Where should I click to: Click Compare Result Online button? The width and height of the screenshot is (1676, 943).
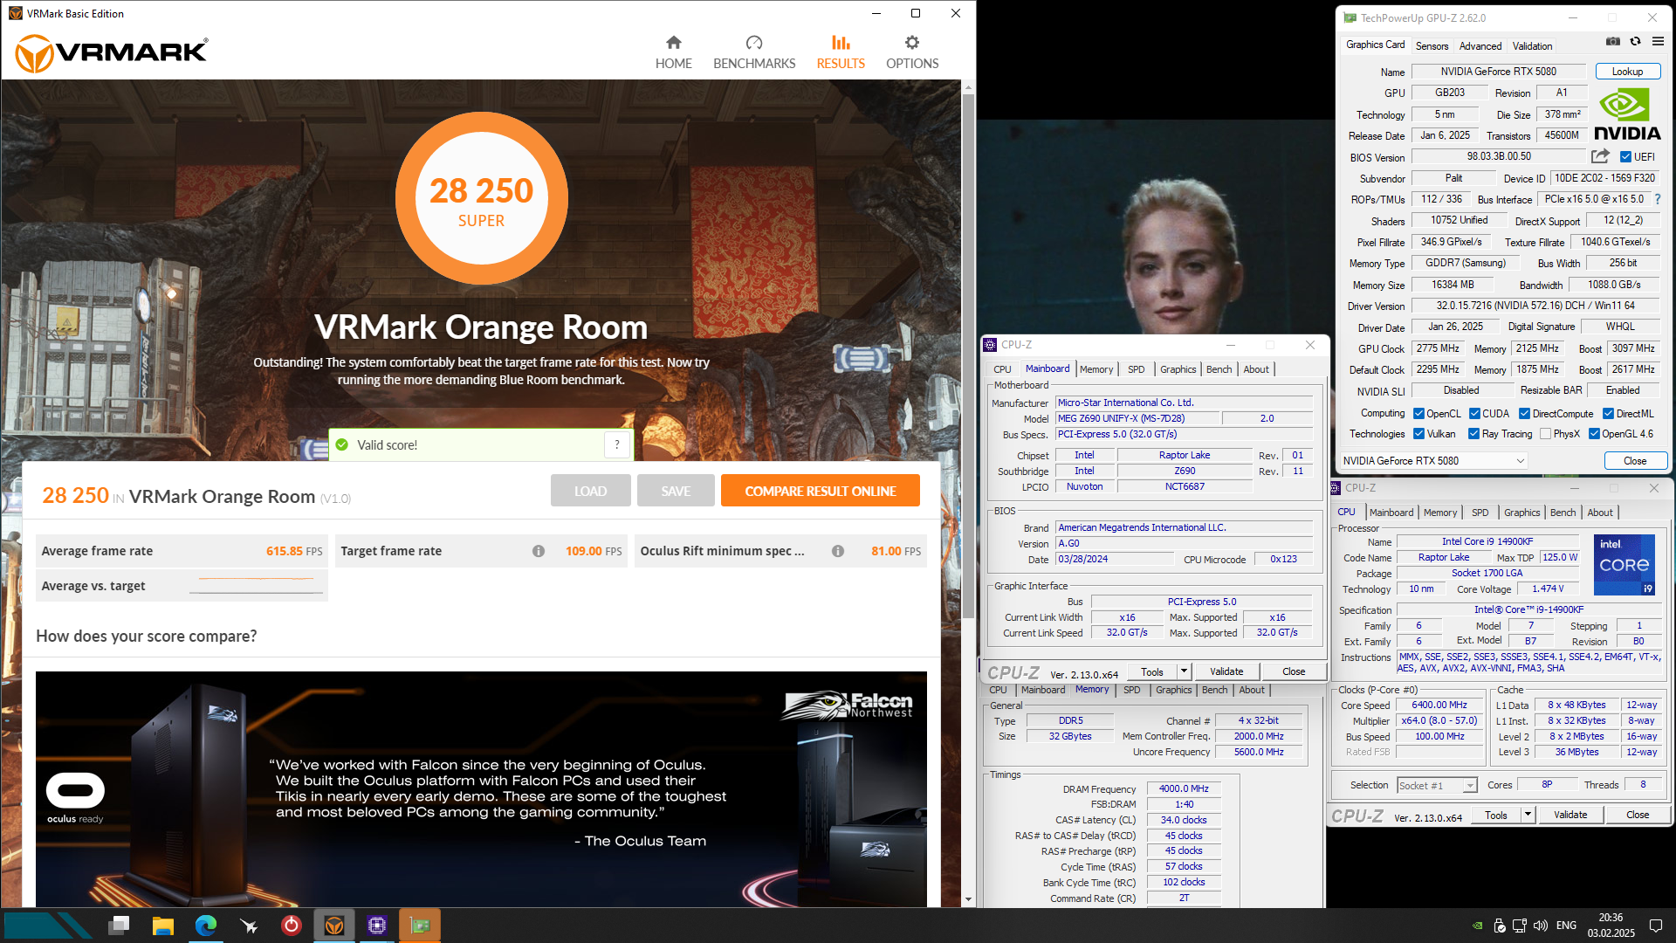[820, 491]
